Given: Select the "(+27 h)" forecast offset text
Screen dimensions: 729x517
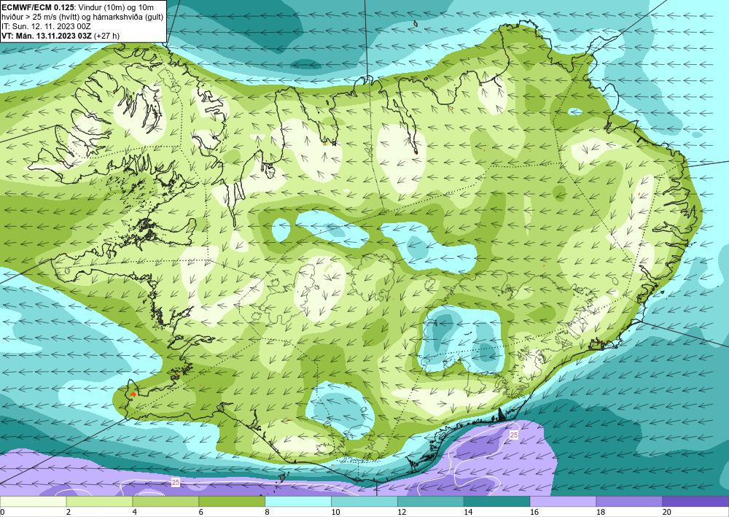Looking at the screenshot, I should coord(106,36).
